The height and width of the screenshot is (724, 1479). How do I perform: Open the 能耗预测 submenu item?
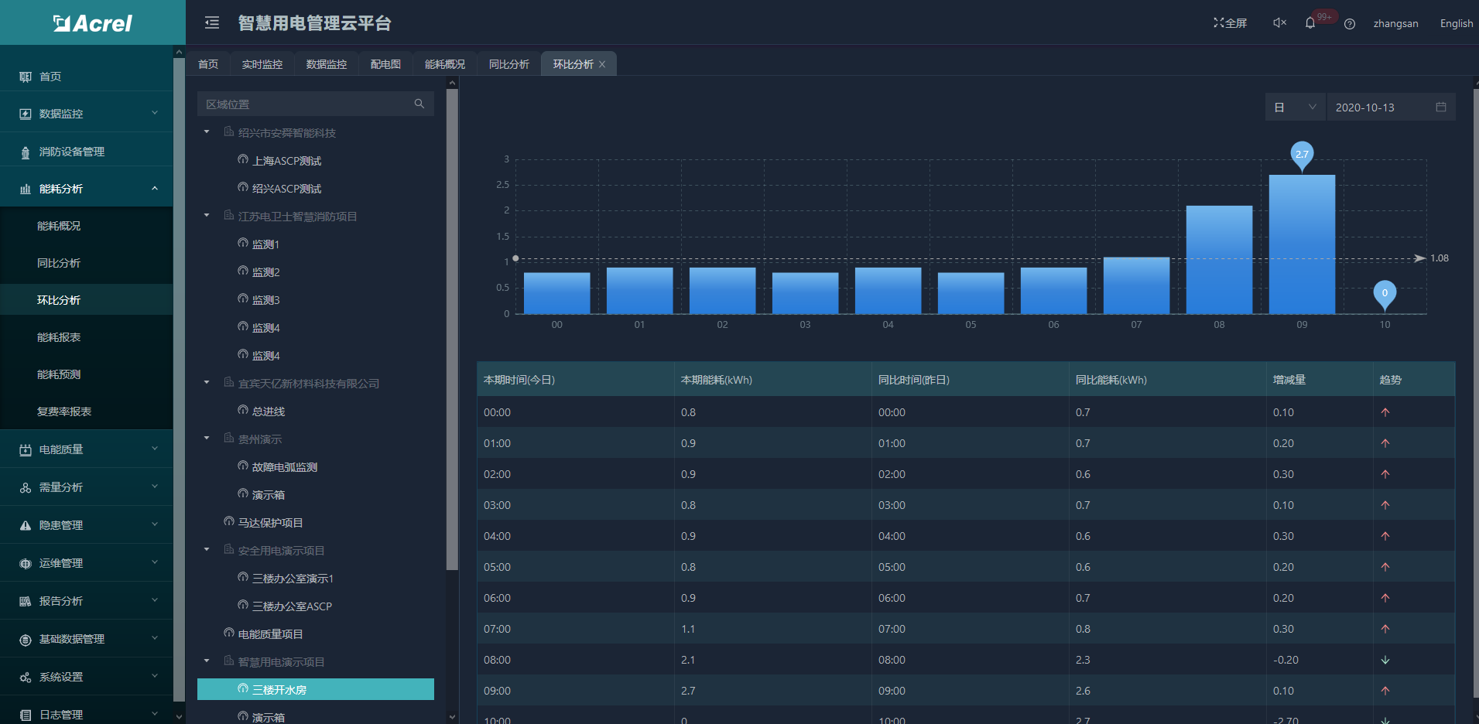87,374
